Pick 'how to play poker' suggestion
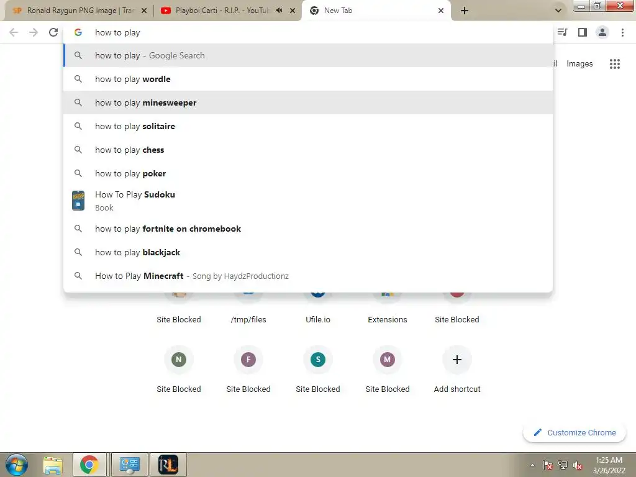Screen dimensions: 636x477 coord(308,173)
